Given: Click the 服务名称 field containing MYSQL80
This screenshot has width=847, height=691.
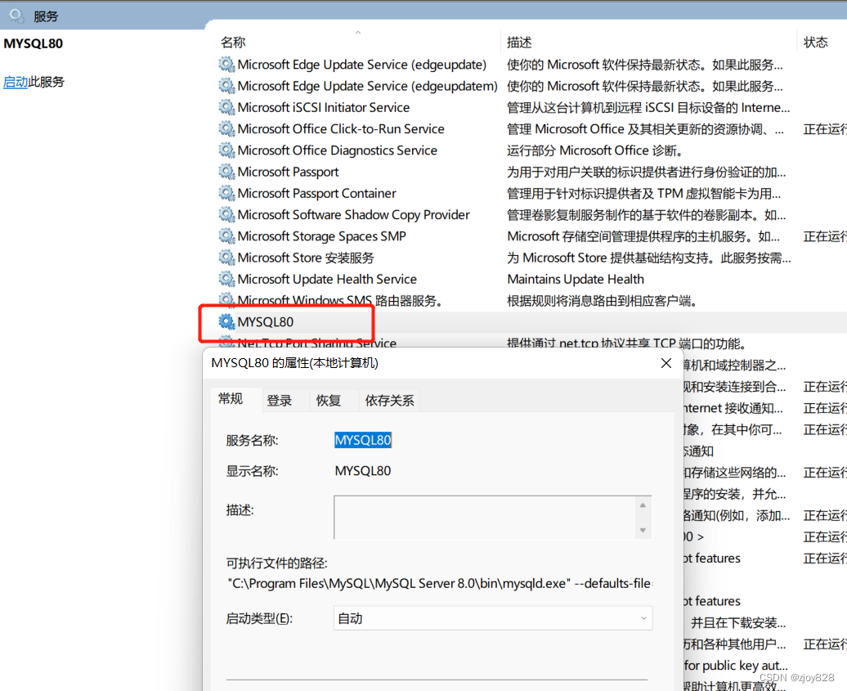Looking at the screenshot, I should click(x=362, y=440).
